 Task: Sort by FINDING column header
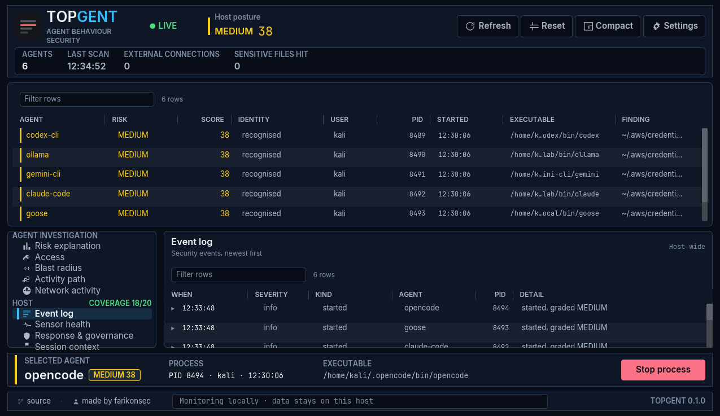[x=636, y=120]
